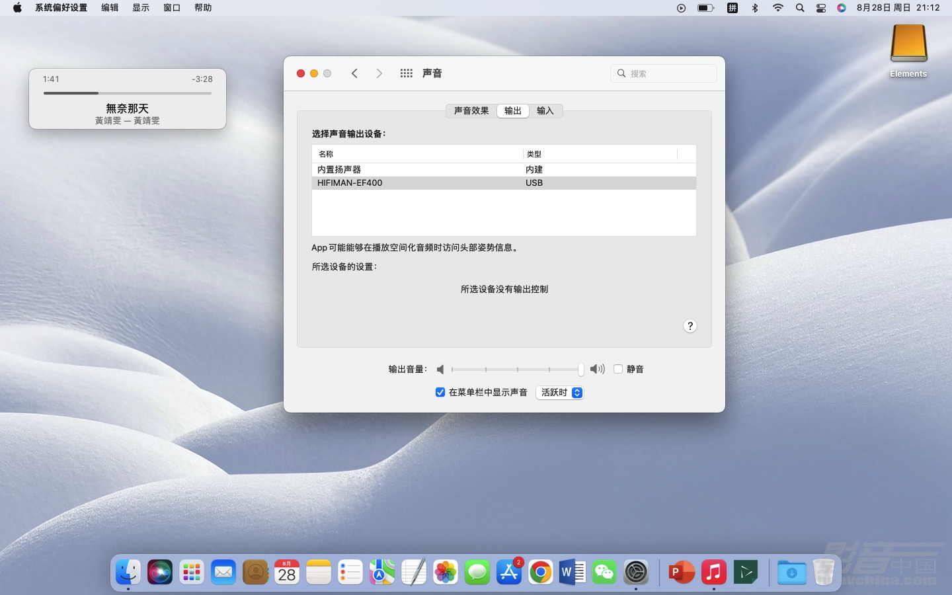
Task: Open Photos app in the Dock
Action: [x=446, y=572]
